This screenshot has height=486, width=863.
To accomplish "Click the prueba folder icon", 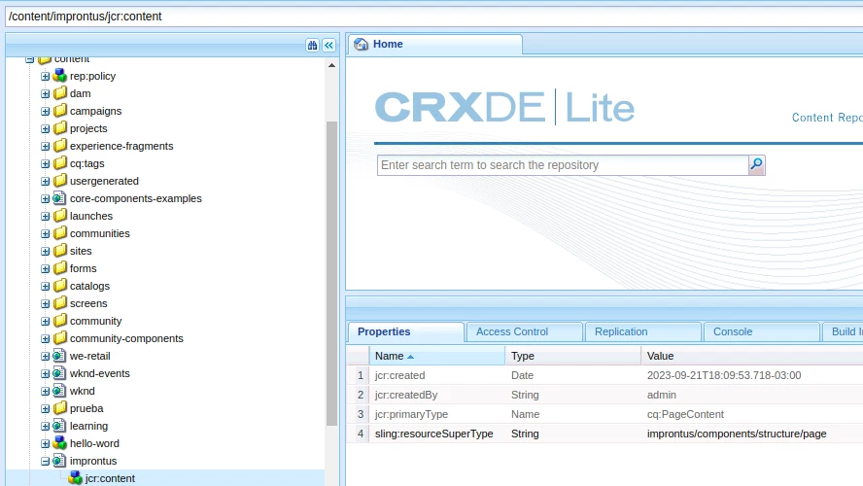I will [x=59, y=408].
